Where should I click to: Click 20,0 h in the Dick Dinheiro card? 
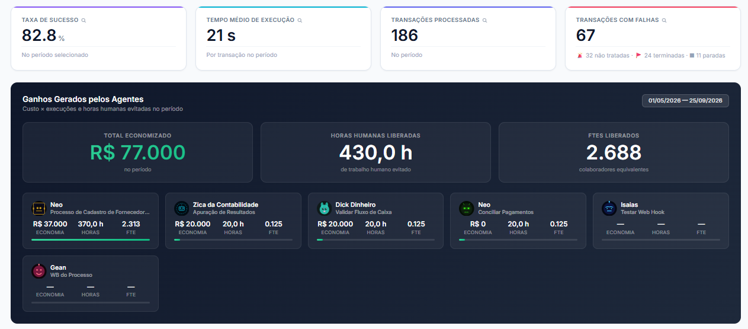pos(375,224)
